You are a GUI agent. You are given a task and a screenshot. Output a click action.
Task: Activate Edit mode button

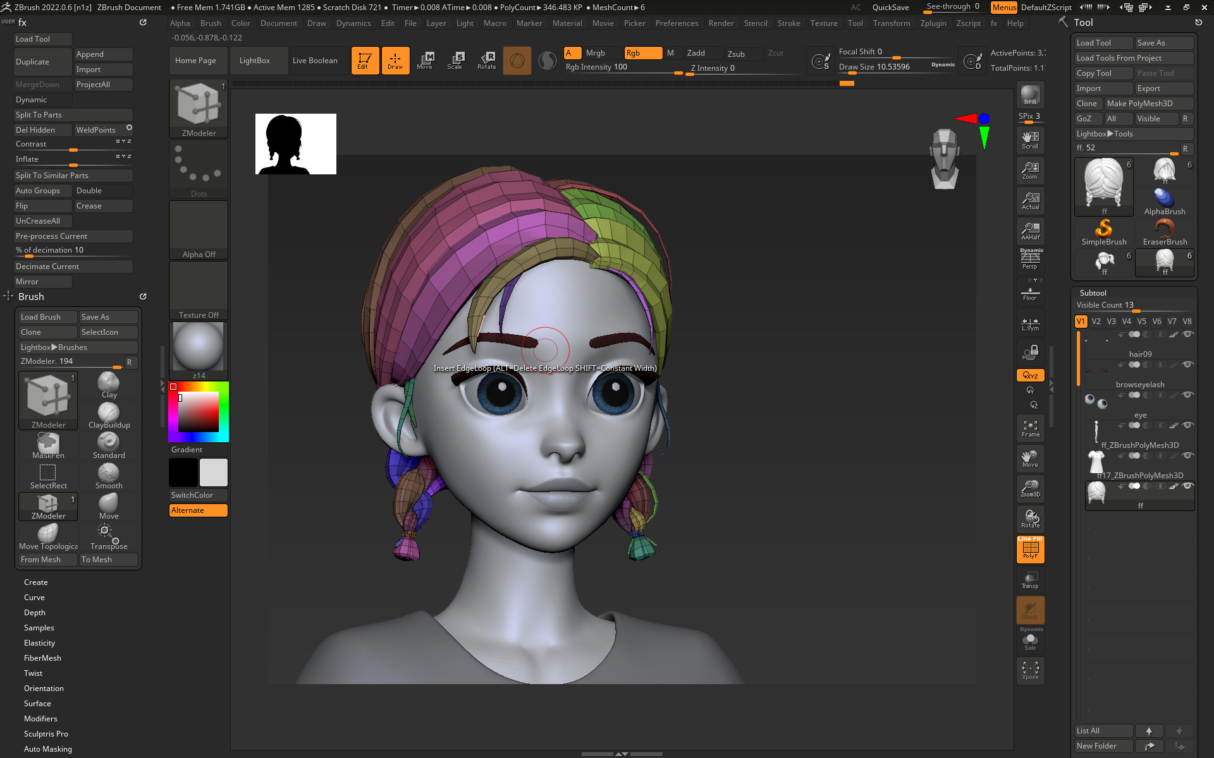(x=365, y=61)
